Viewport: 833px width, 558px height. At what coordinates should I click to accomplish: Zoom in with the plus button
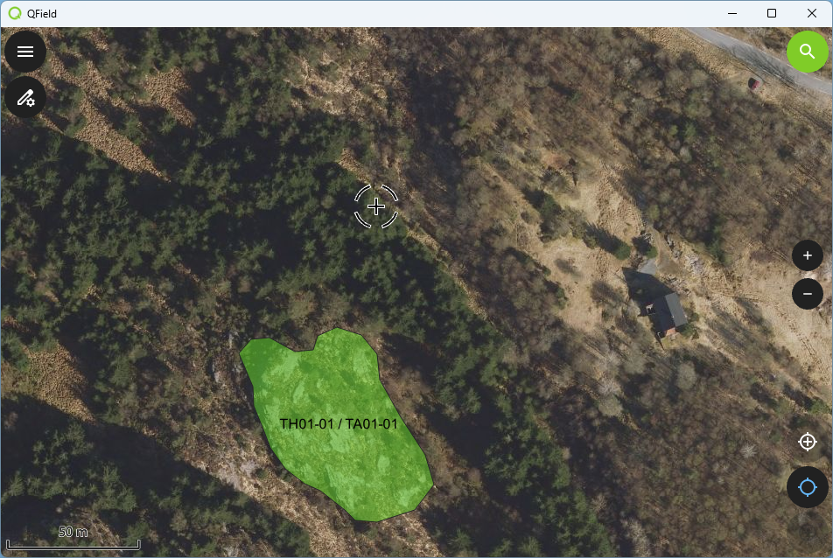pos(807,256)
